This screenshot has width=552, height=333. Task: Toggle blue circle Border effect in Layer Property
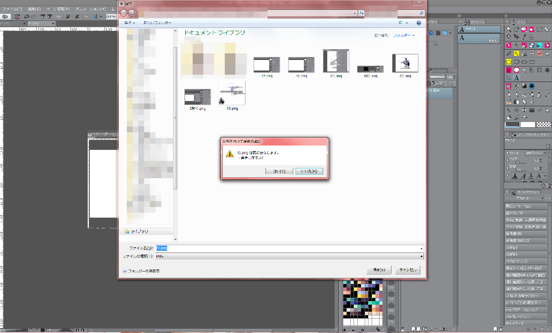click(431, 33)
